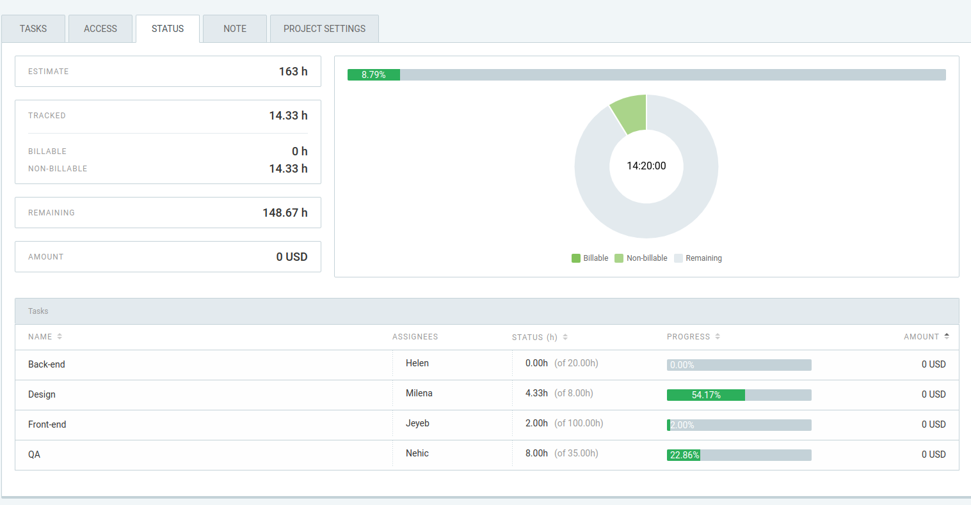Click the 0 USD amount card value
The width and height of the screenshot is (971, 505).
tap(292, 257)
